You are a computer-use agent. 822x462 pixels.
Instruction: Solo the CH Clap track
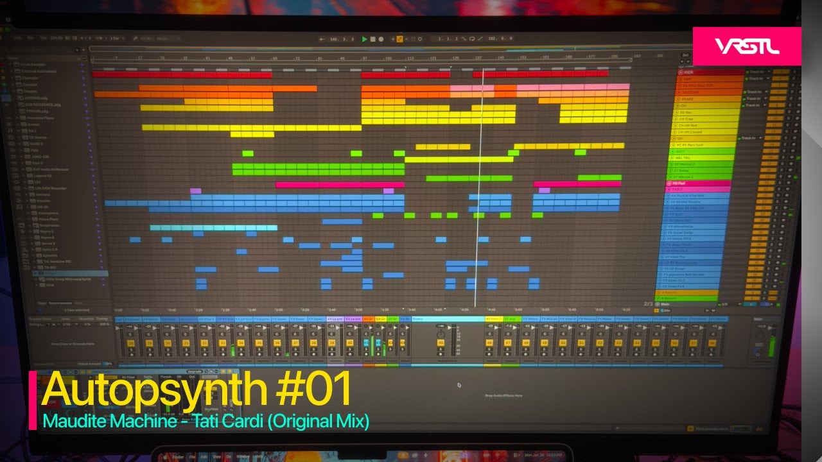click(789, 119)
